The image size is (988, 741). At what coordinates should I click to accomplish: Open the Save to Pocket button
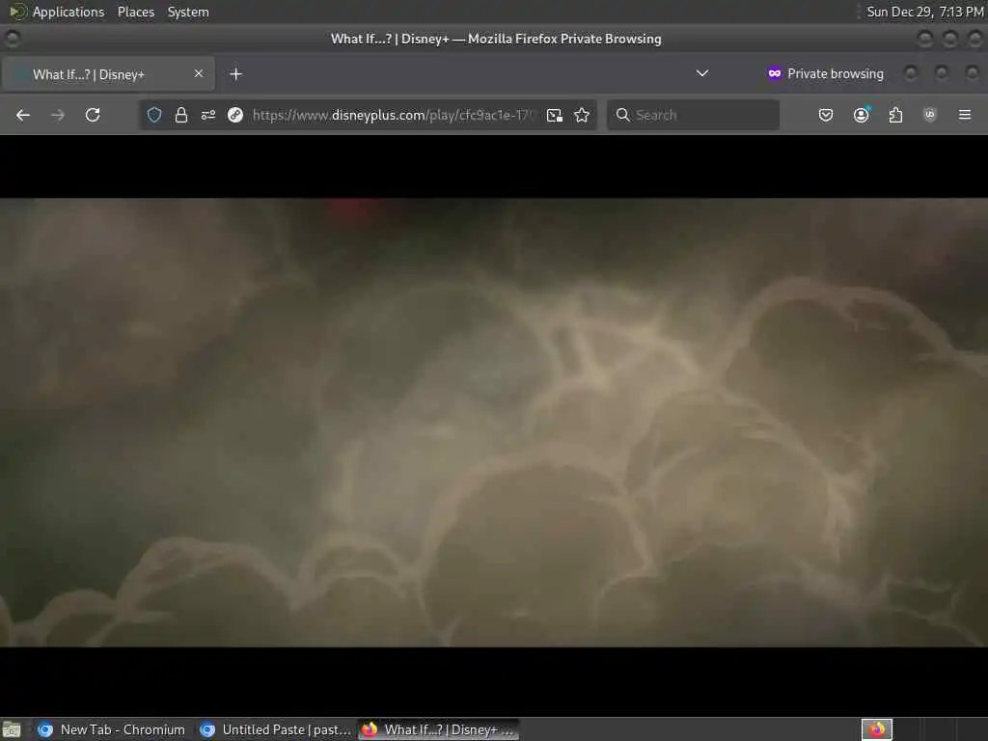click(826, 115)
